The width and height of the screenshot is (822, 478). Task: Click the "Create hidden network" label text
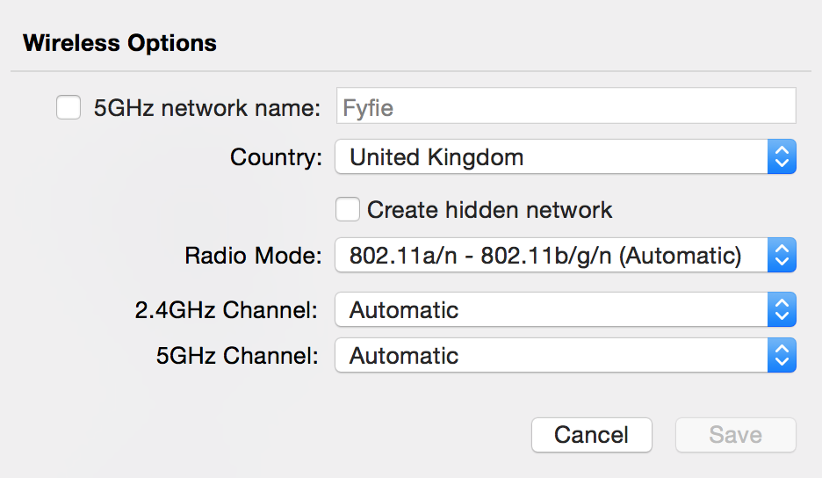[x=489, y=210]
